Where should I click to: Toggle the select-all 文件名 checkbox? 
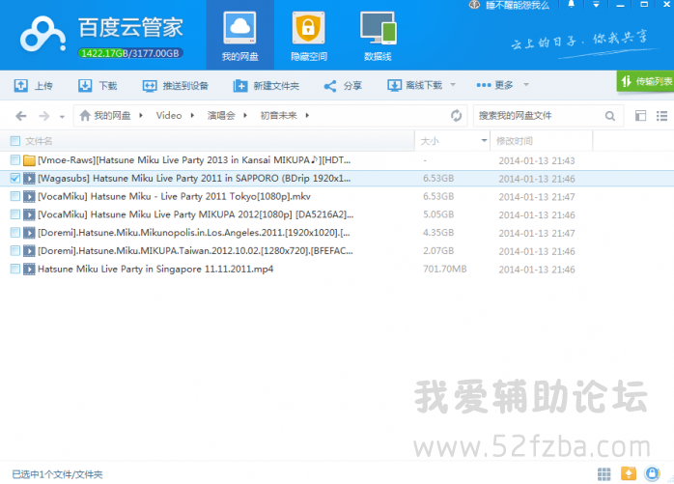(x=15, y=141)
